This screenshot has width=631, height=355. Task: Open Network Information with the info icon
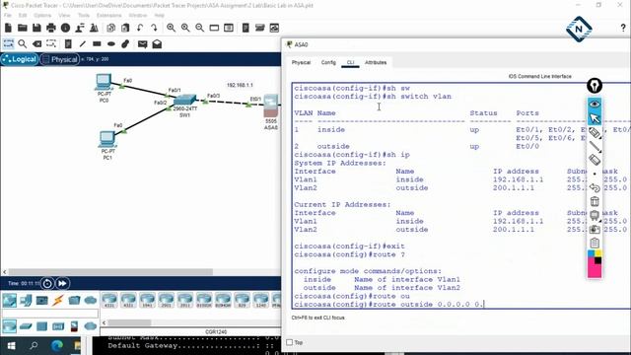tap(66, 28)
